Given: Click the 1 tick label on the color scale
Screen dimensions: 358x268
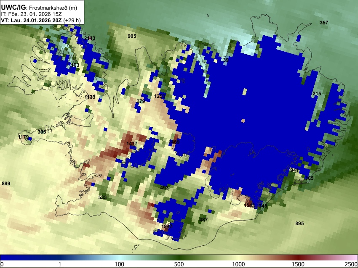Looking at the screenshot, I should click(x=60, y=264).
